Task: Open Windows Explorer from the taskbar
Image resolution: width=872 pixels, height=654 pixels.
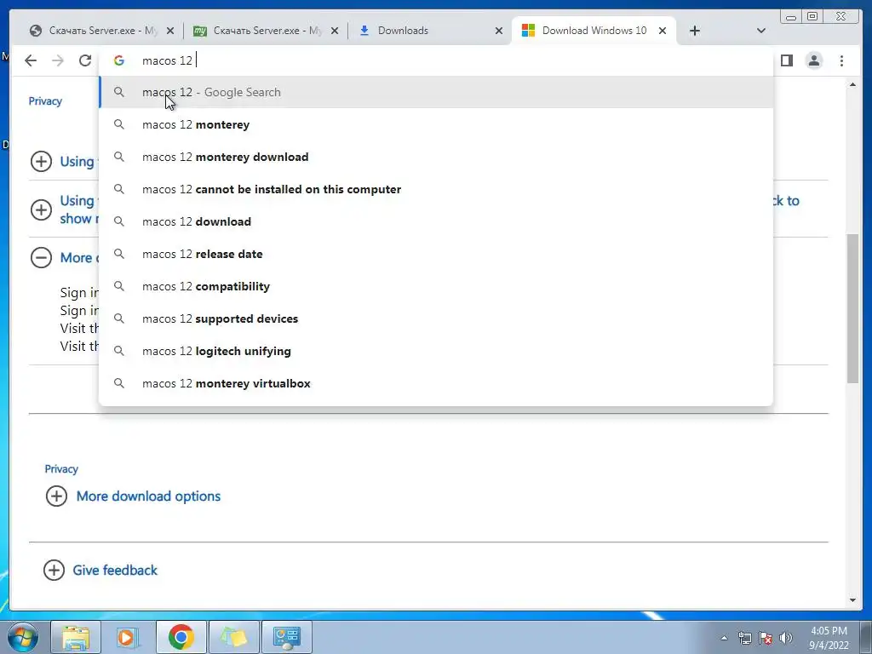Action: tap(76, 637)
